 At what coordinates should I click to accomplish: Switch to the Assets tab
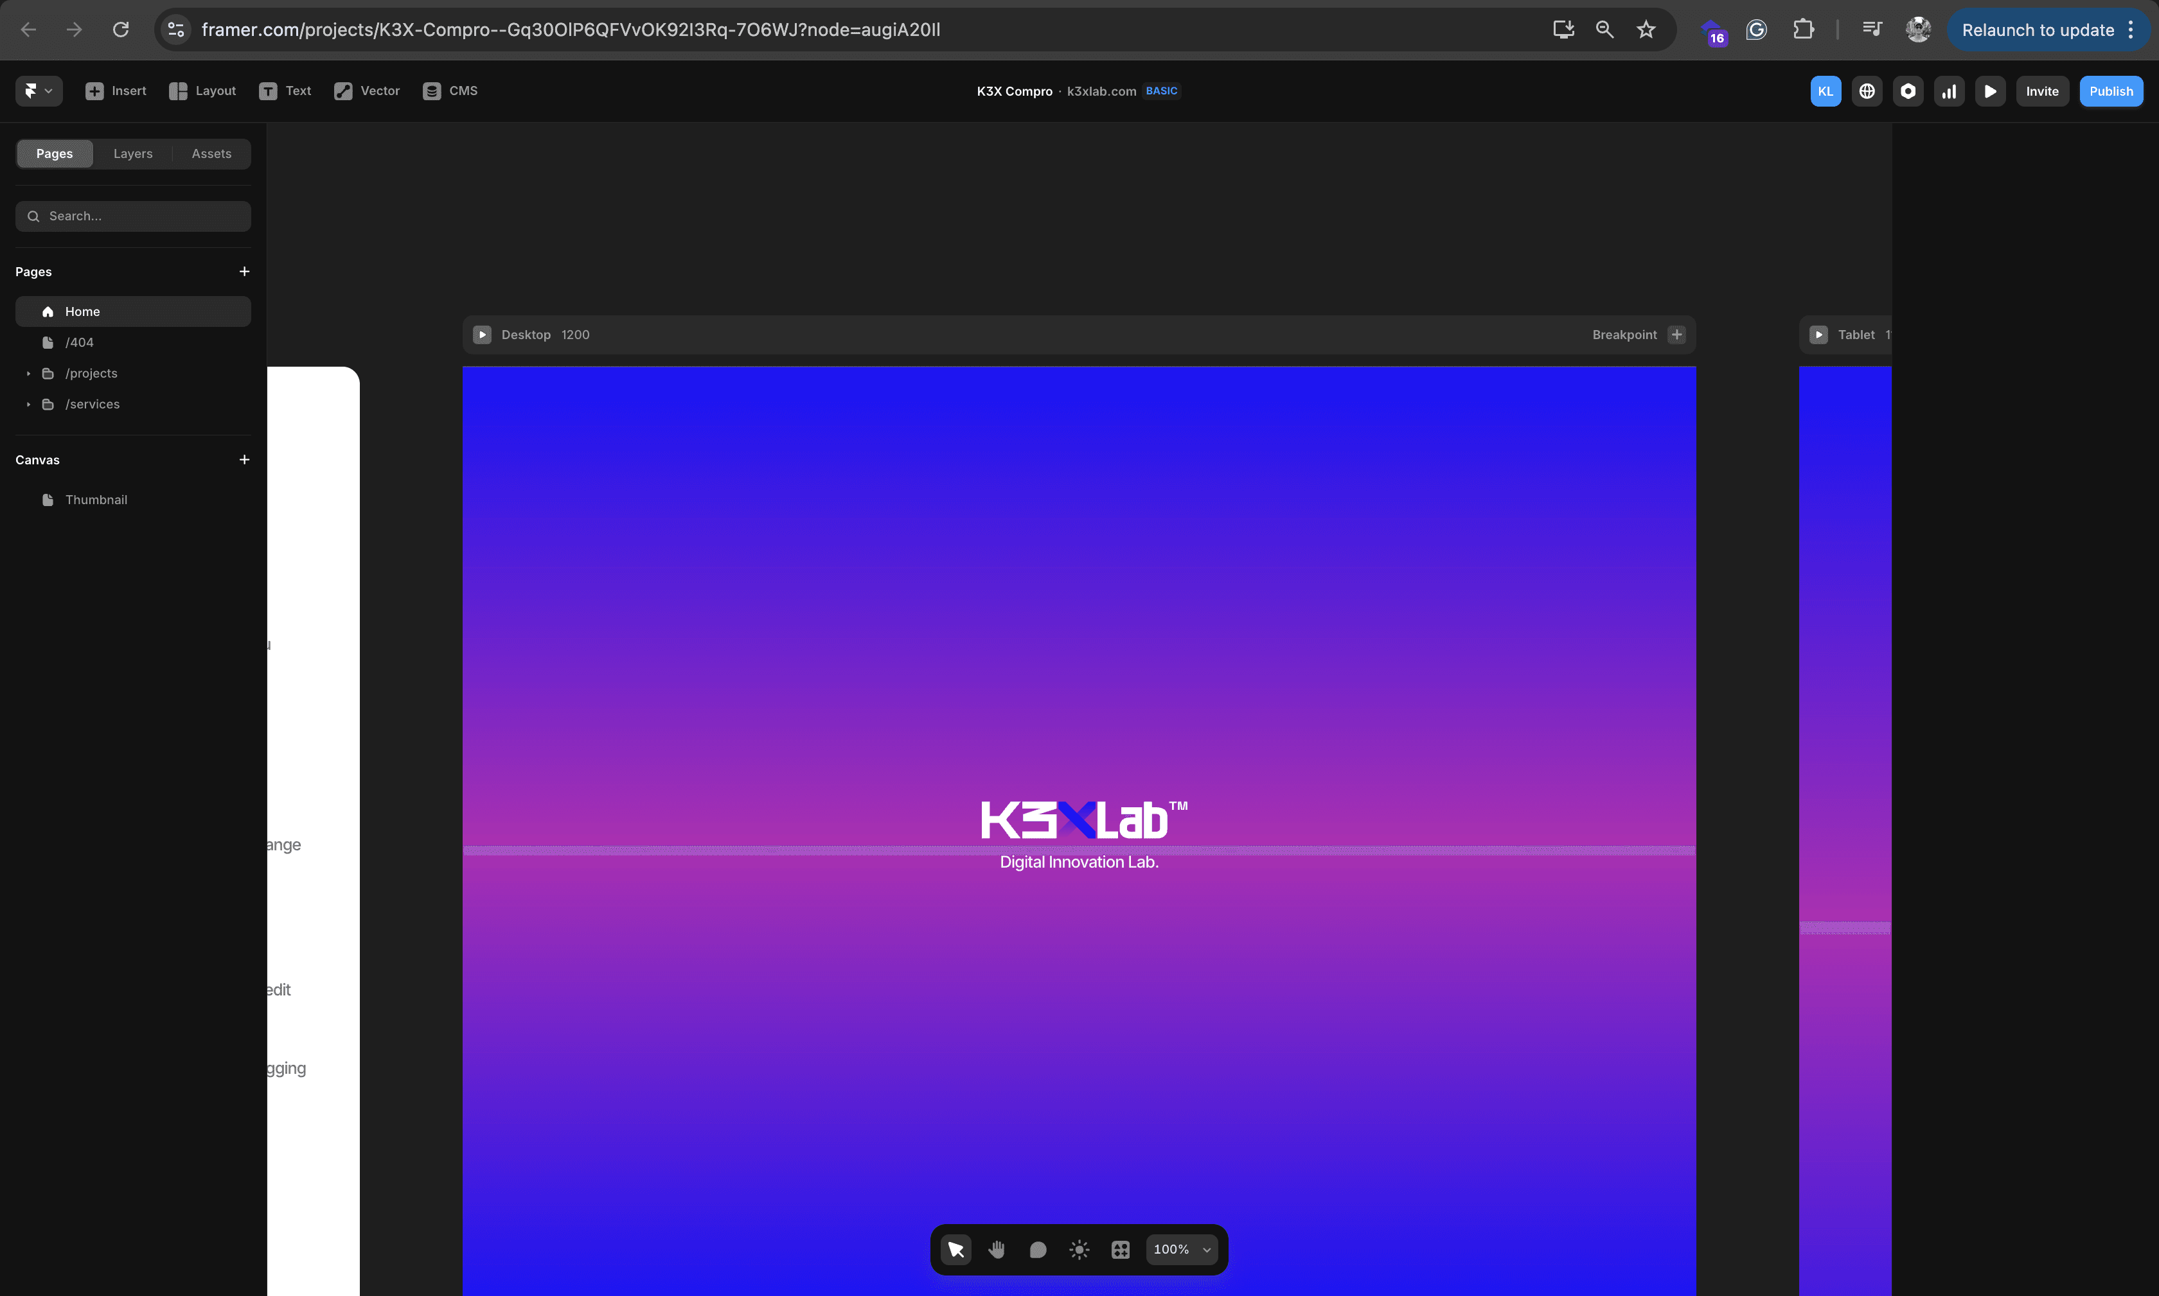point(211,153)
